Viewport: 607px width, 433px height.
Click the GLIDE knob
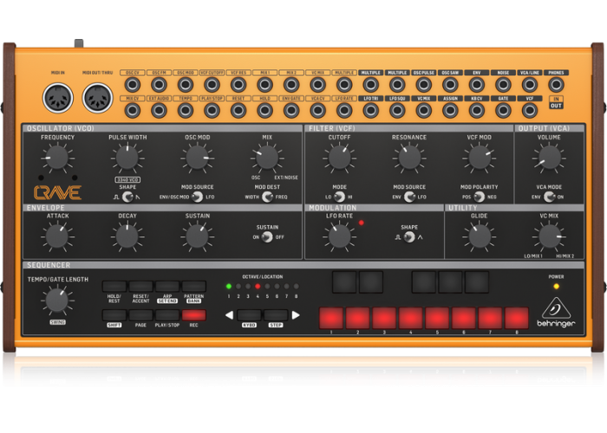480,236
